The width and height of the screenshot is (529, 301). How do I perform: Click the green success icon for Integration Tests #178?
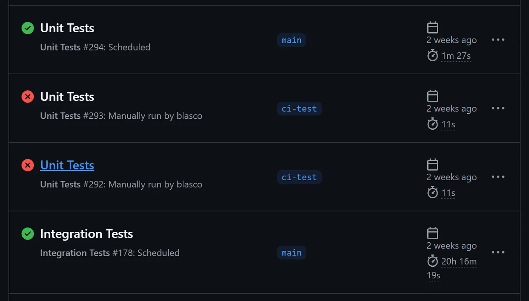pos(27,234)
